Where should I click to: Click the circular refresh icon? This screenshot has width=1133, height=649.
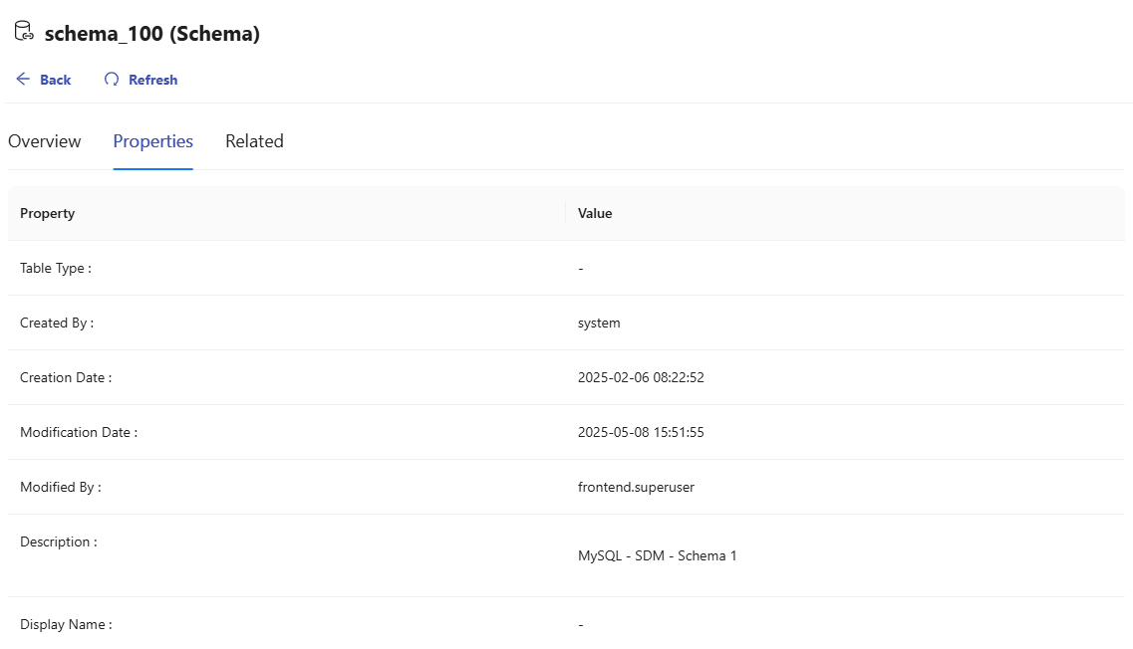112,80
